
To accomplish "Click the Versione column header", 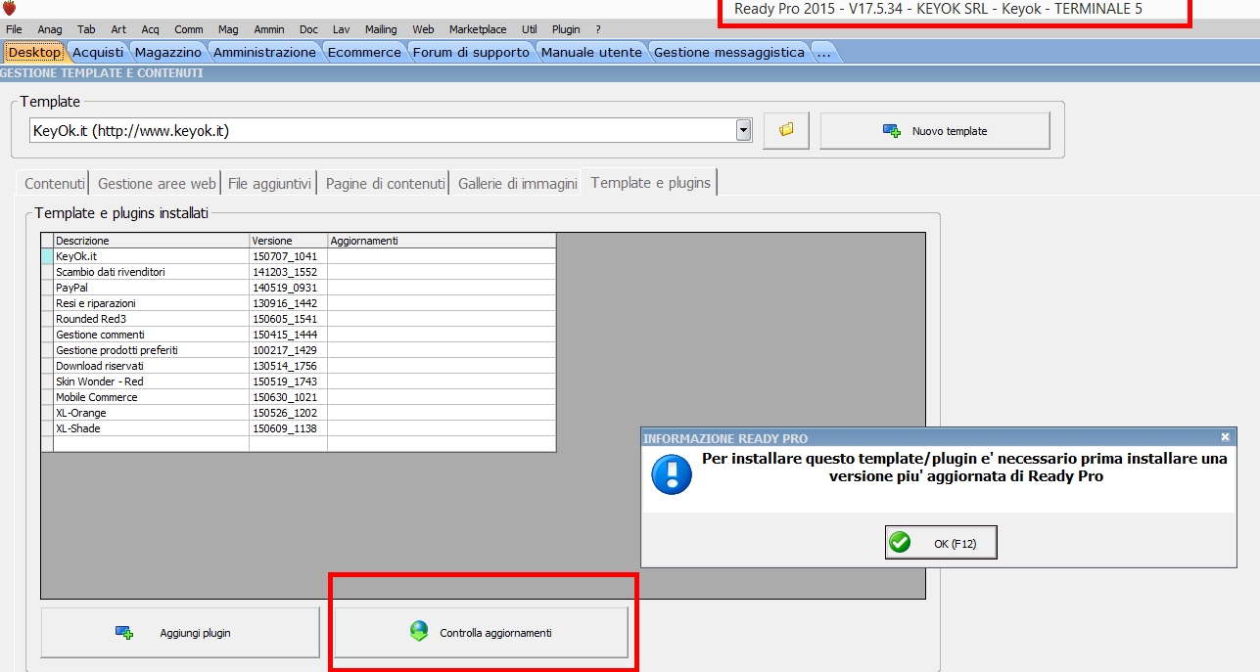I will click(x=288, y=241).
